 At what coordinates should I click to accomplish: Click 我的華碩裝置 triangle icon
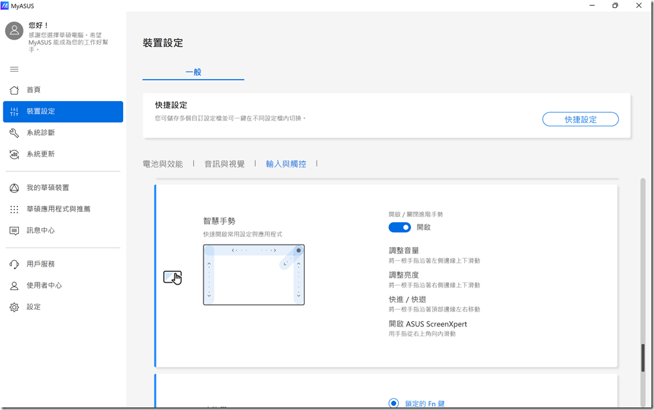coord(14,188)
